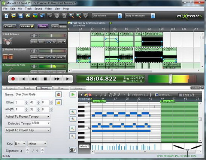Click the top zoom magnifier beside the piano roll
This screenshot has width=206, height=160.
pos(73,112)
